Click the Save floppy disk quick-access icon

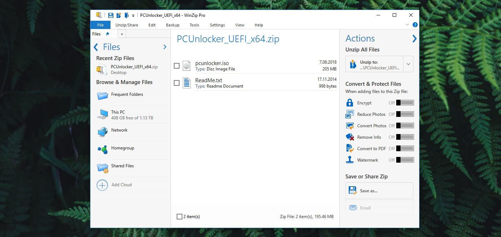[110, 15]
